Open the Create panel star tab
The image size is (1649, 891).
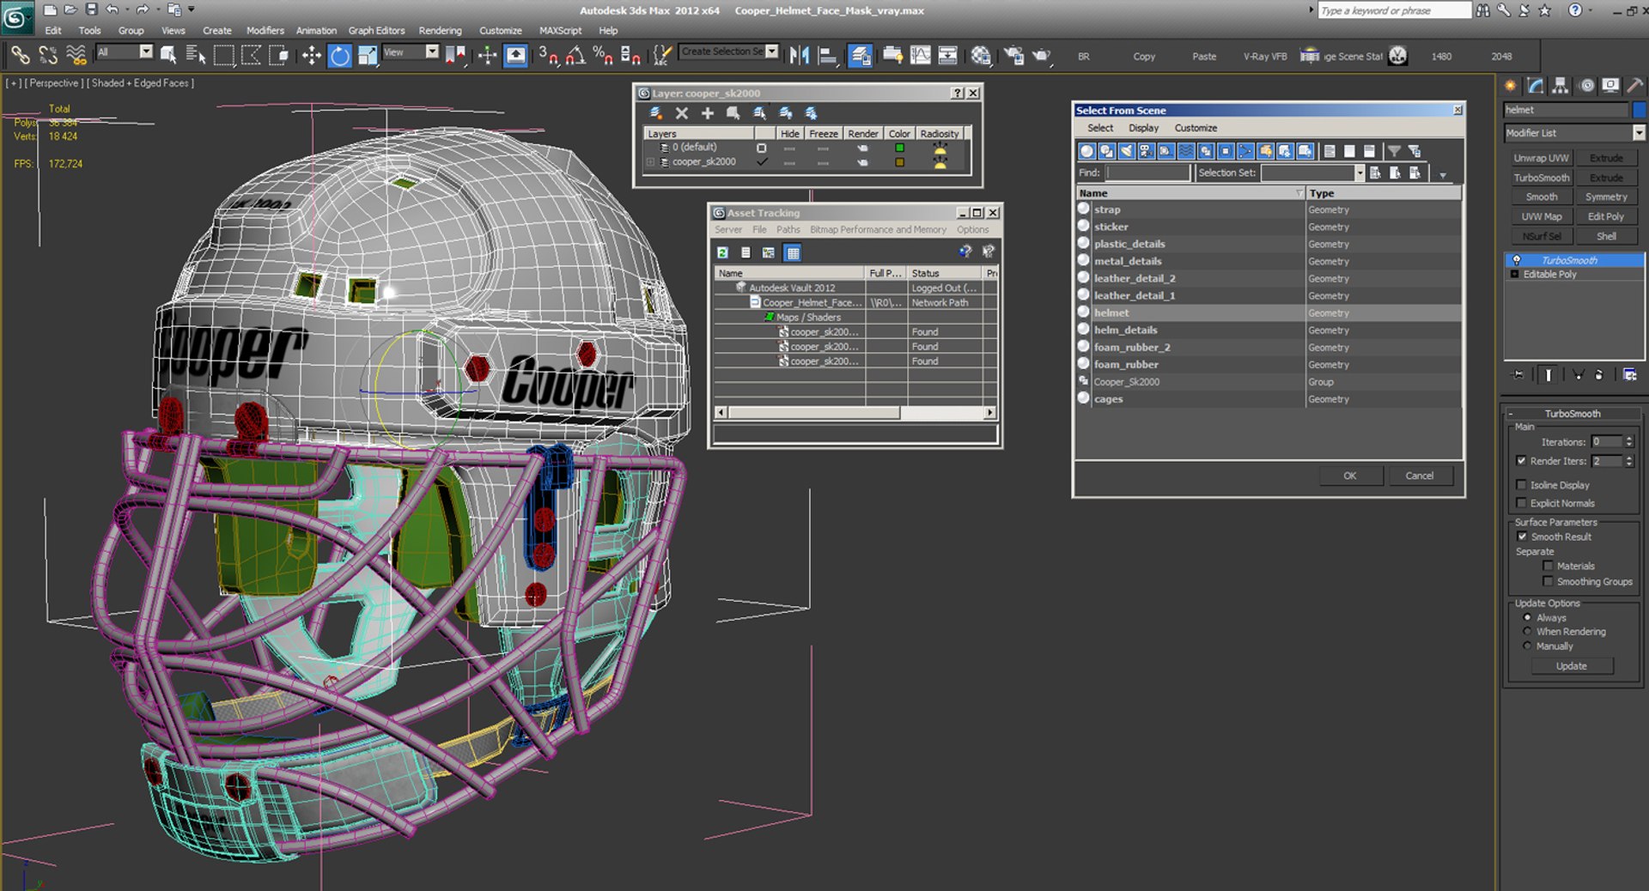(1511, 85)
